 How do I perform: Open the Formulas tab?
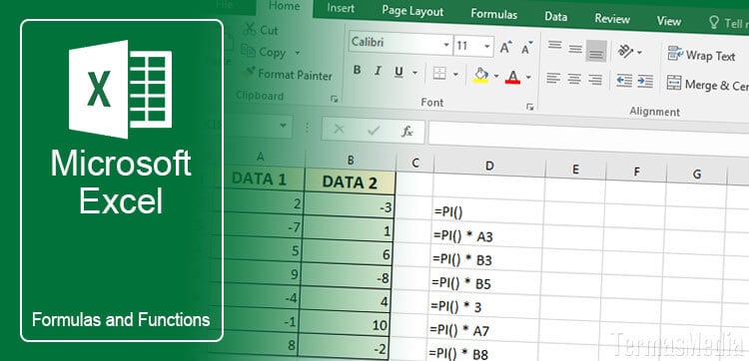[x=494, y=14]
